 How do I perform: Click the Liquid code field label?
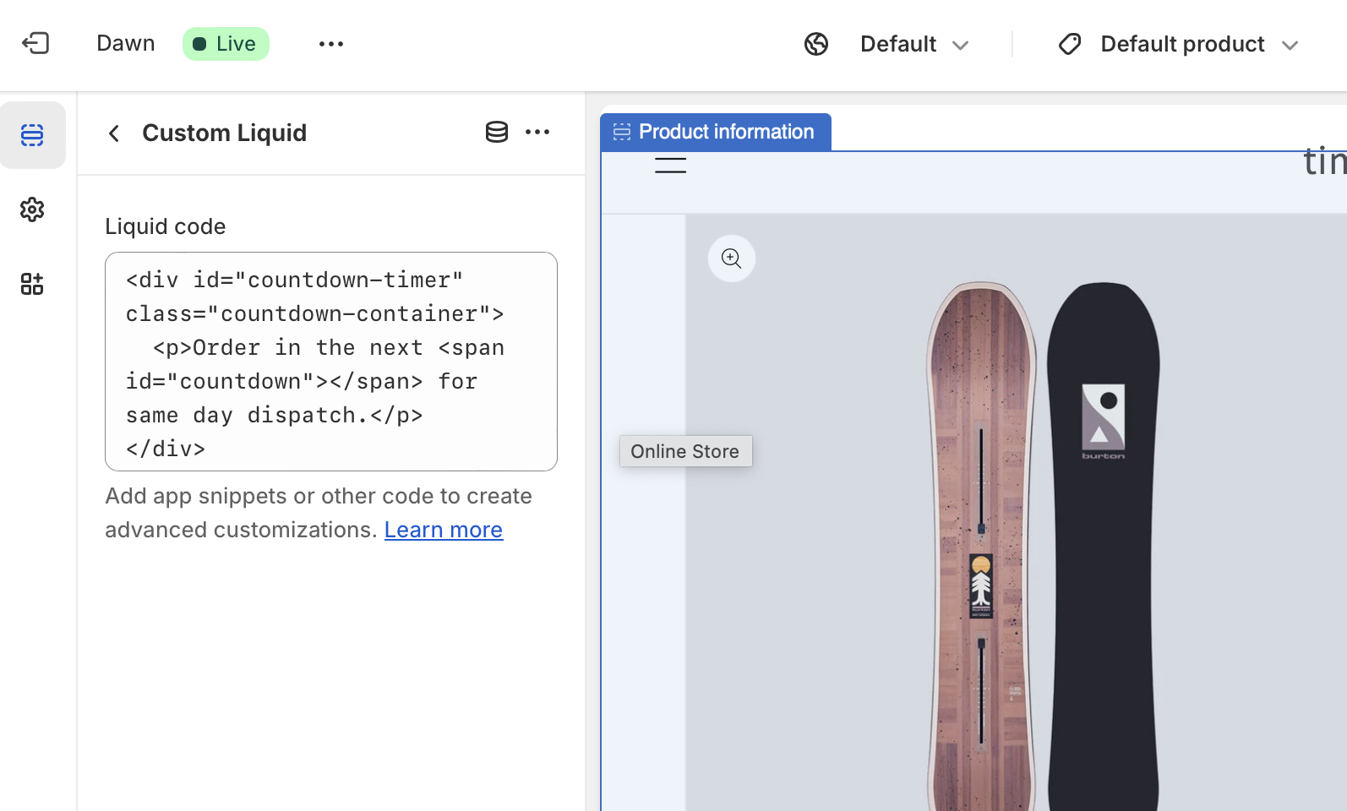[166, 226]
